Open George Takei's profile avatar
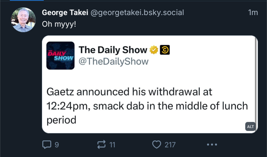Image resolution: width=267 pixels, height=157 pixels. (x=23, y=20)
